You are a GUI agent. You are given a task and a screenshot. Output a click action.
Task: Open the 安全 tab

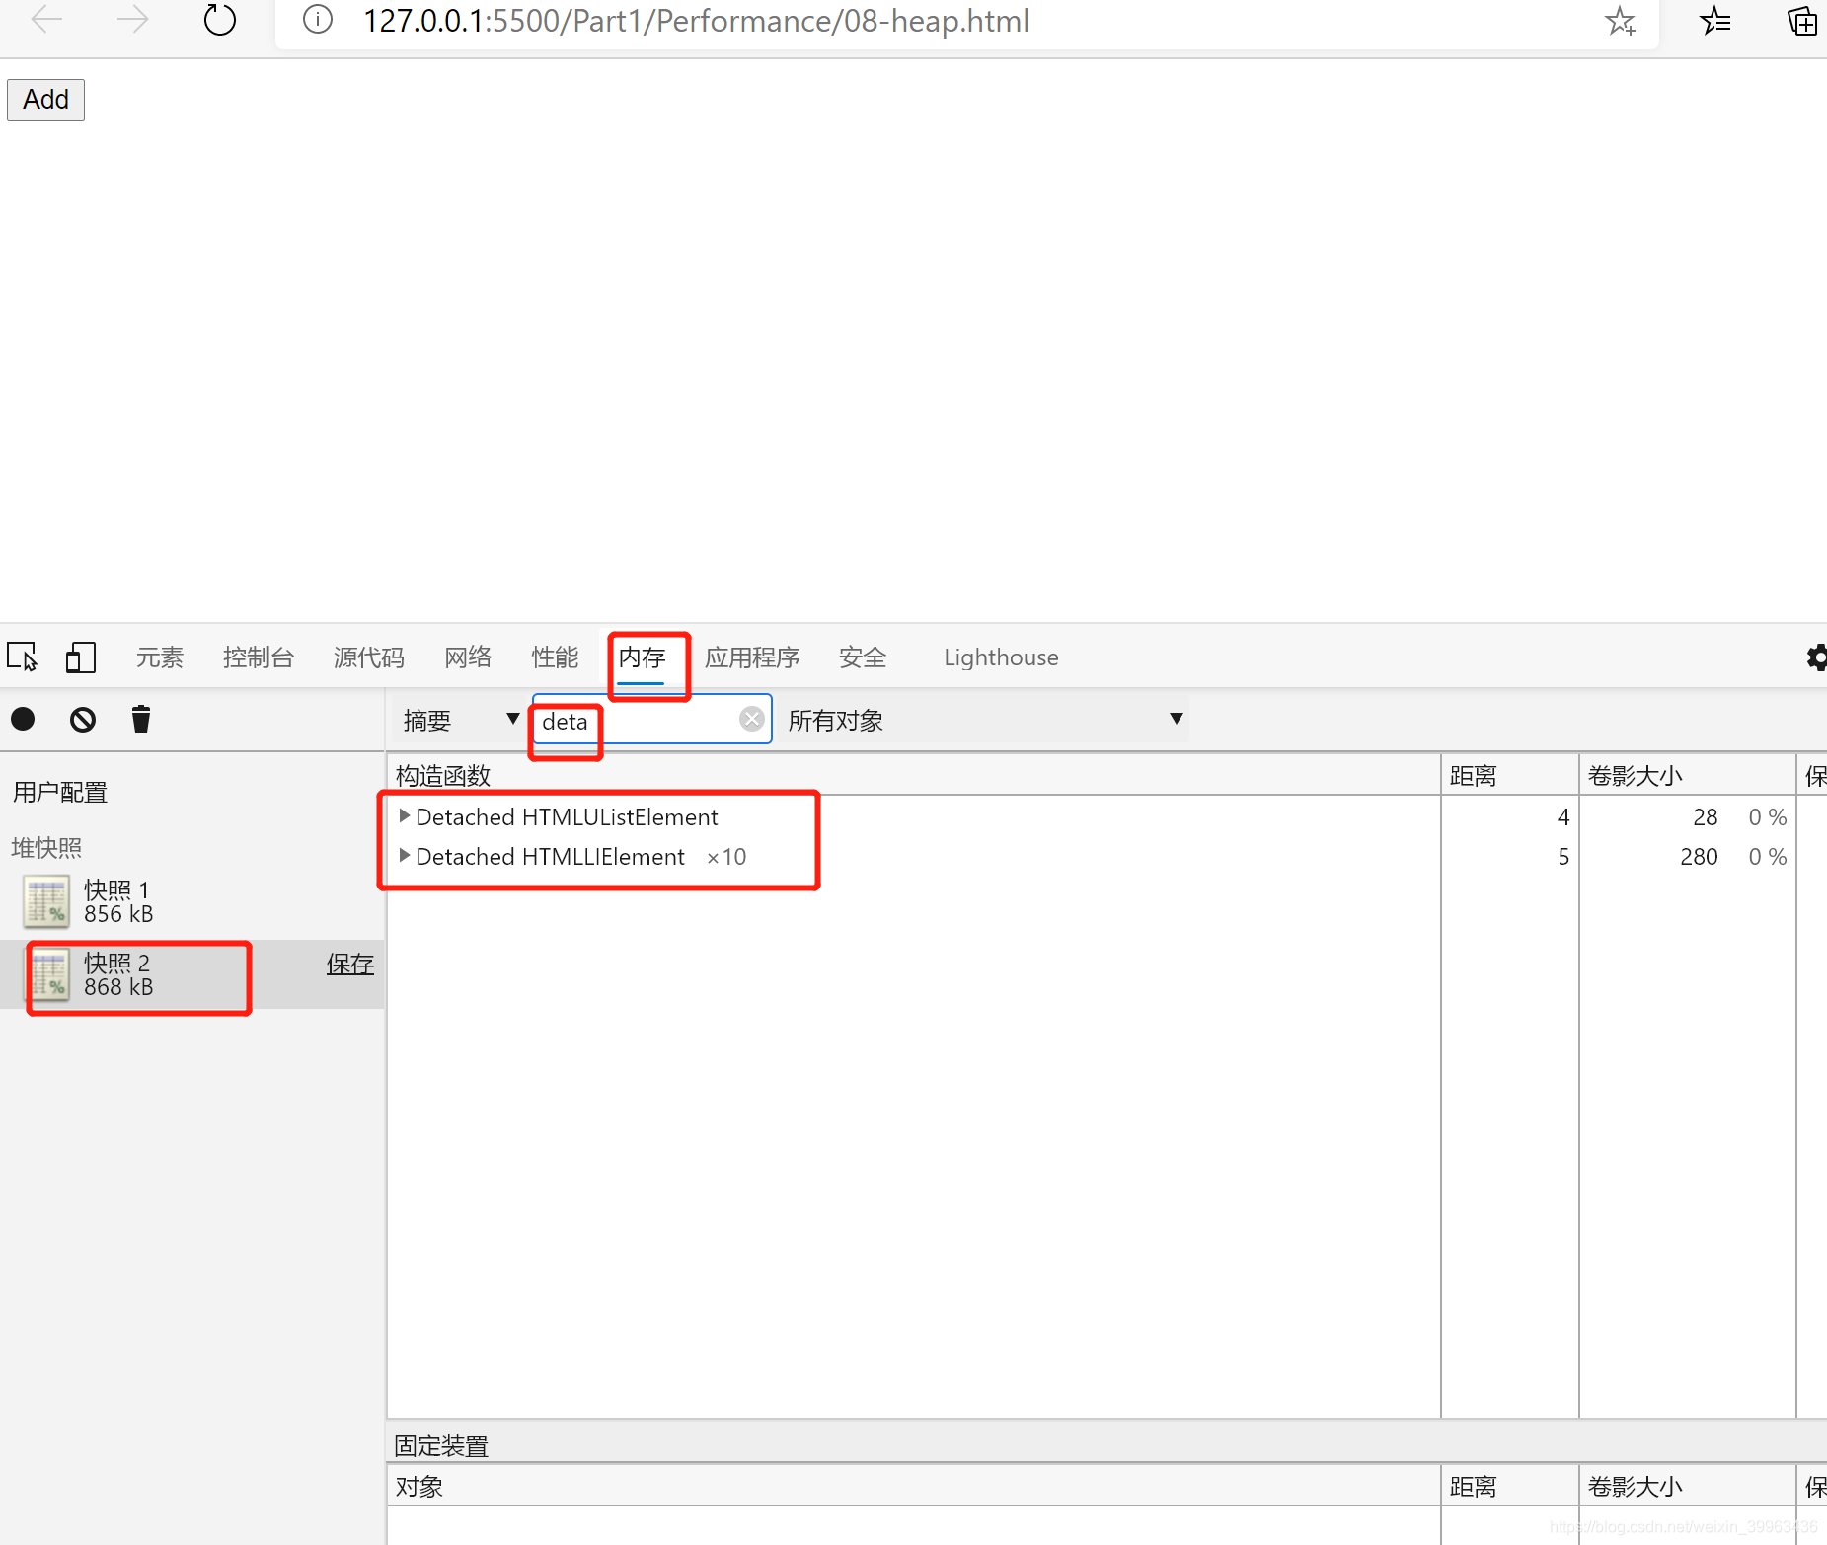click(x=863, y=657)
